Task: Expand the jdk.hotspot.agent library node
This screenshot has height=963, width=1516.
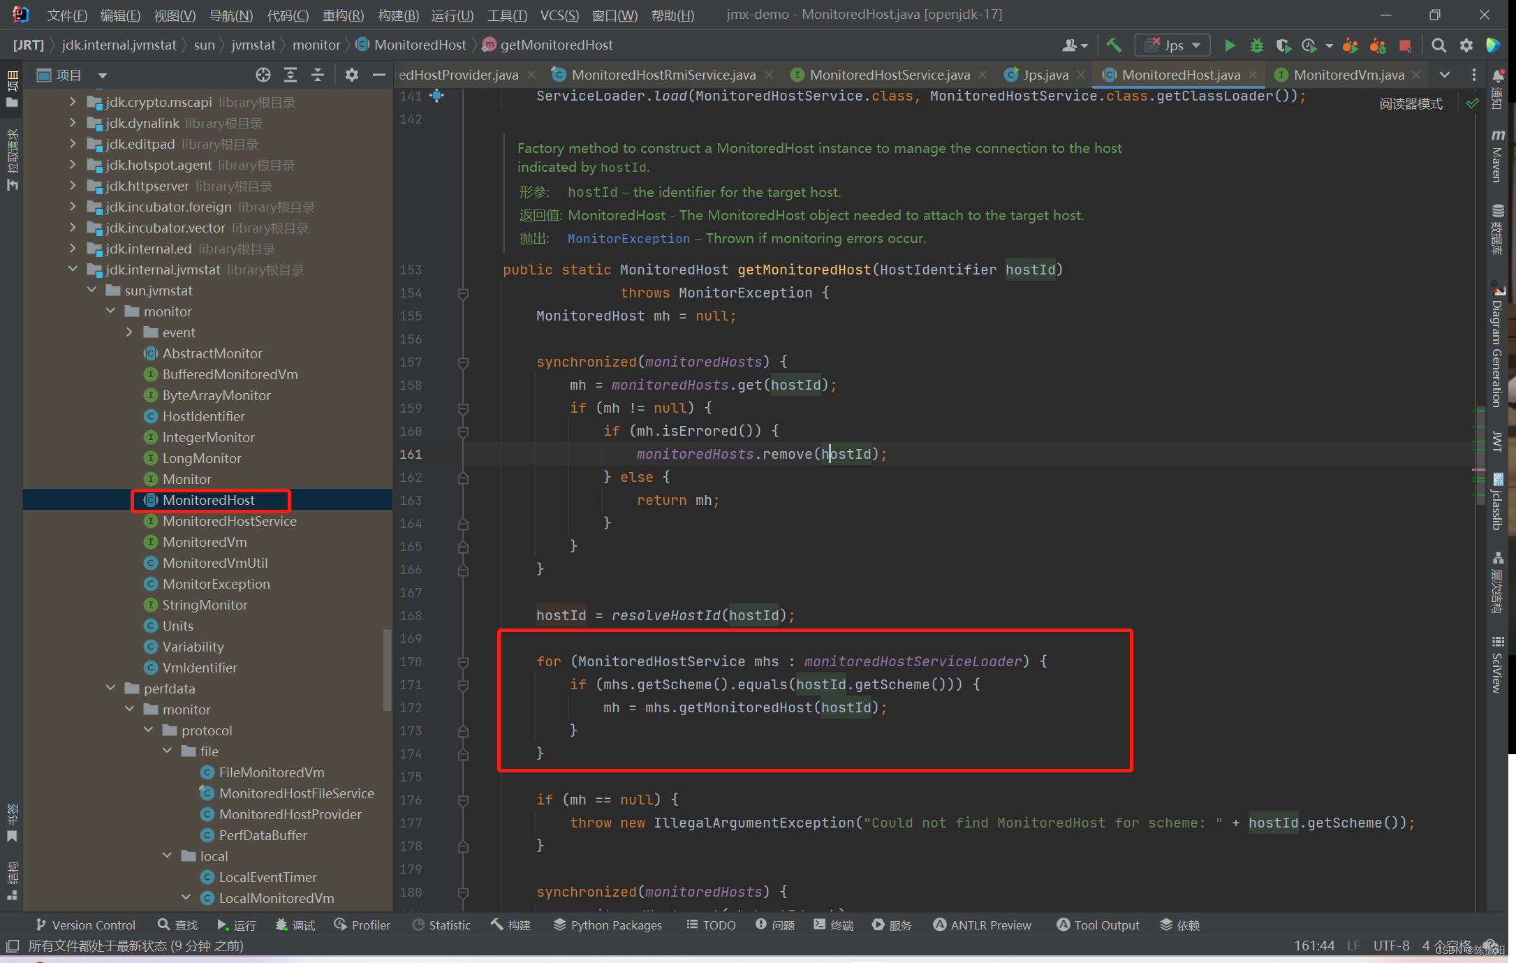Action: tap(72, 165)
